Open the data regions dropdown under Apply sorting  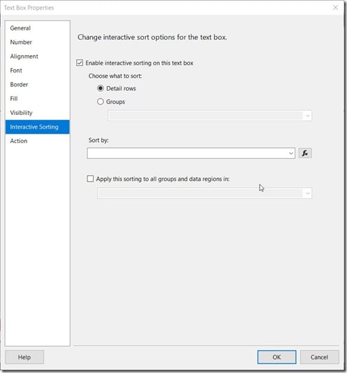click(x=308, y=193)
